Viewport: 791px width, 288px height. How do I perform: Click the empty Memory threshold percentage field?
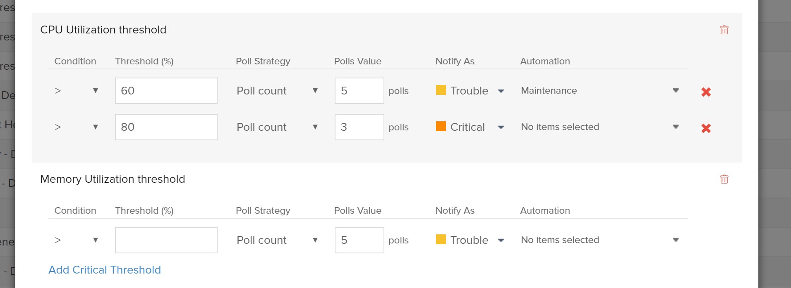point(166,240)
